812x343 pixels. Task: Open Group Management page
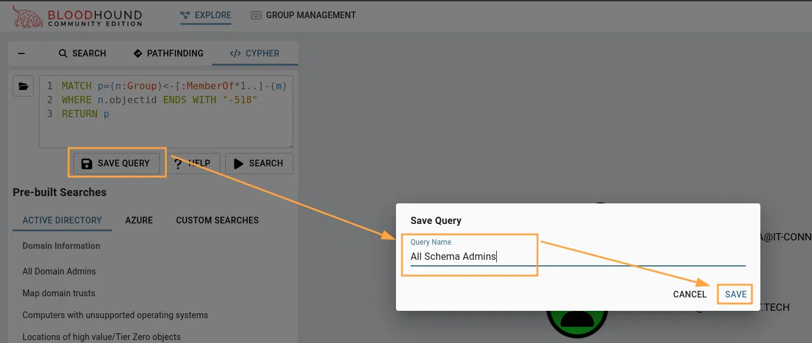[304, 15]
